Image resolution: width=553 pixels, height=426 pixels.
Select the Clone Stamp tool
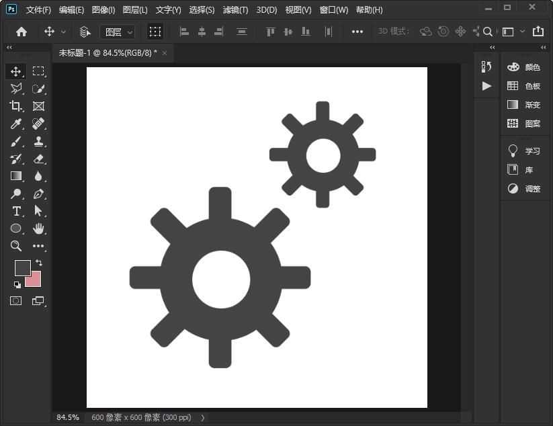[38, 141]
